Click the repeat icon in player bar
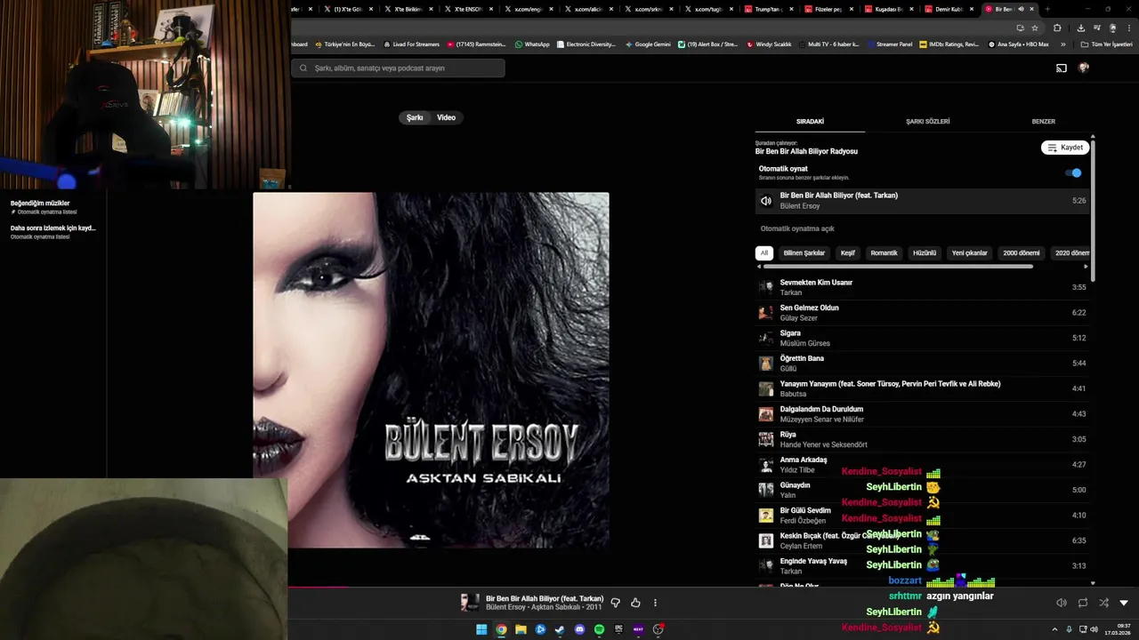Screen dimensions: 1139x640 point(1083,603)
